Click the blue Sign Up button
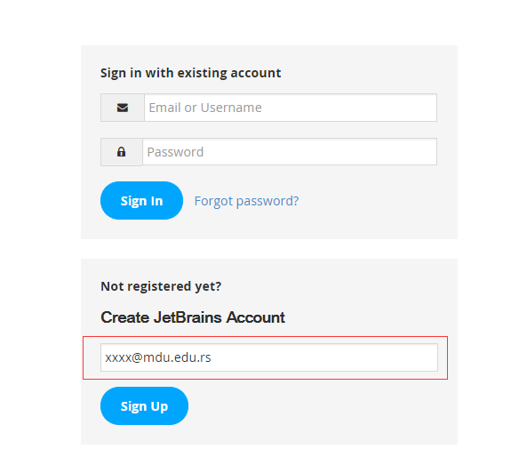This screenshot has width=527, height=465. click(x=144, y=405)
